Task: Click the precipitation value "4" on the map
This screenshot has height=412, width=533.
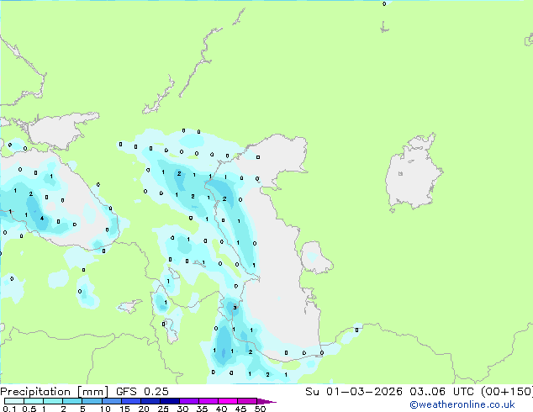Action: pos(42,219)
